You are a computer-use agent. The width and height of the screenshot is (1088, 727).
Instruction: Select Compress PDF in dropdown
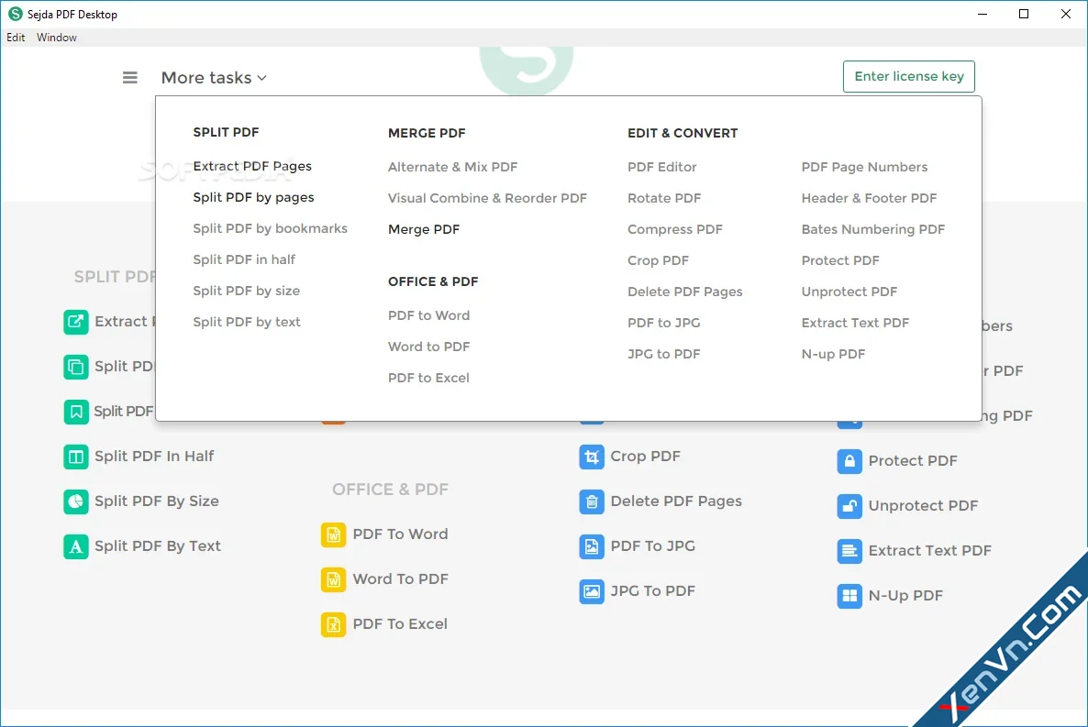point(674,229)
